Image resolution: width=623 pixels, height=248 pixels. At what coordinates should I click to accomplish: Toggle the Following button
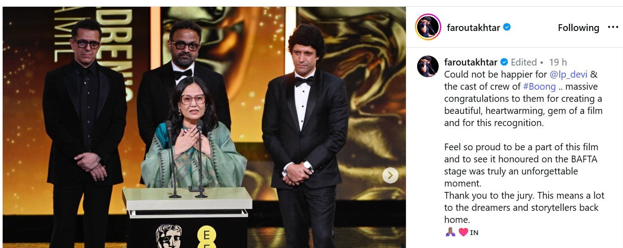(x=578, y=28)
